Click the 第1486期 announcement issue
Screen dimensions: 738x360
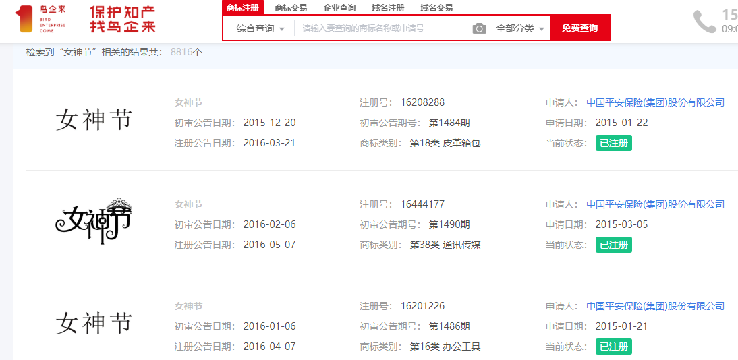449,326
